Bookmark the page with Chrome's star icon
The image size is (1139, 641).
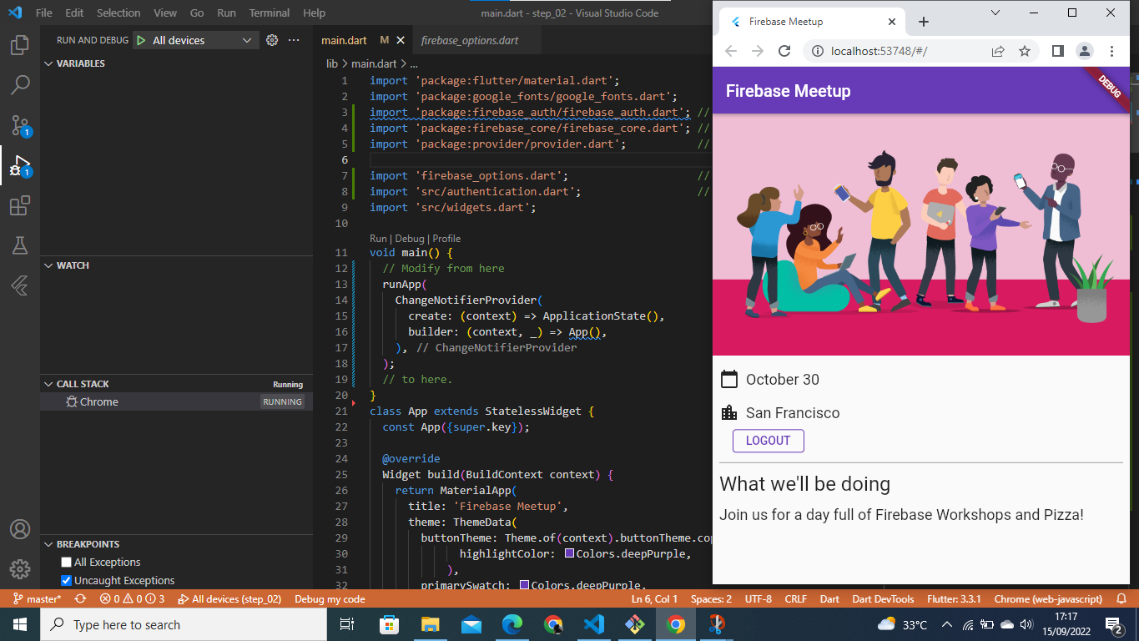1025,50
